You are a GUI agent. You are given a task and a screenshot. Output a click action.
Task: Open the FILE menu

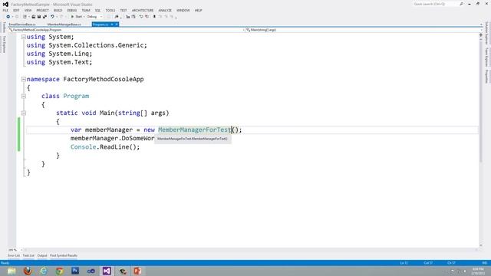(x=5, y=10)
